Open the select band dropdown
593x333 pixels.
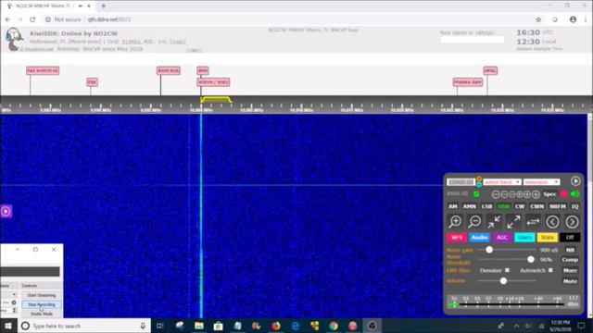tap(502, 182)
